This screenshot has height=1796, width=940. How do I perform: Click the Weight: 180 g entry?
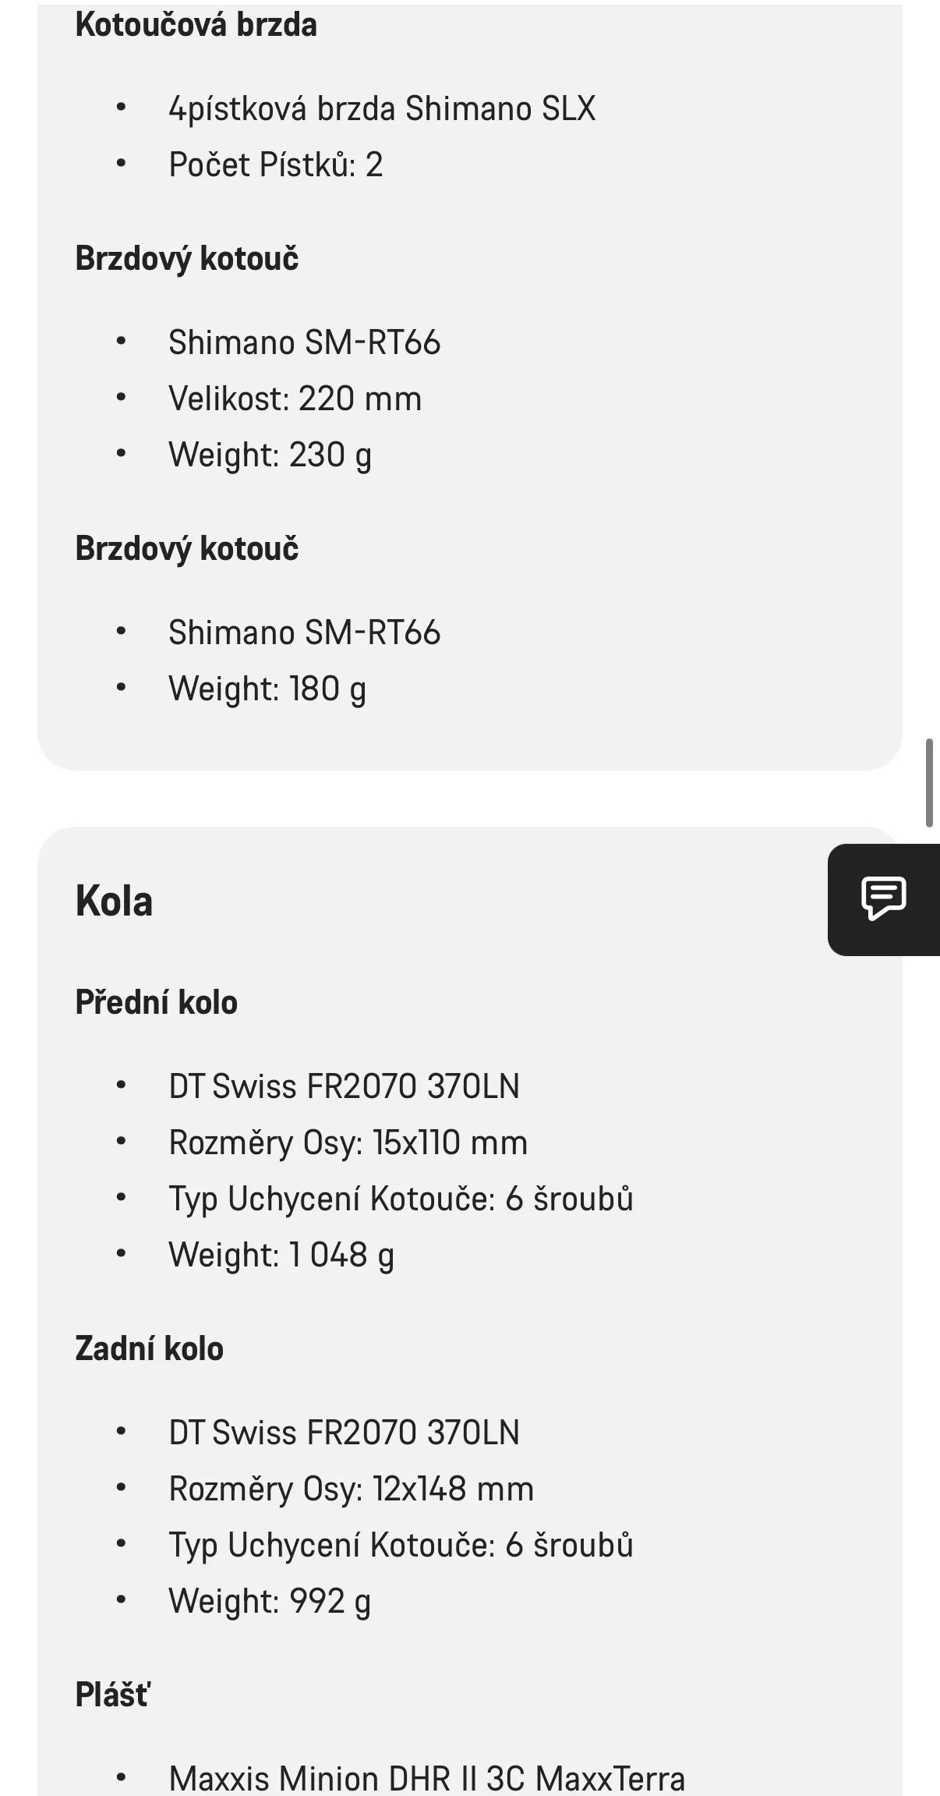pos(267,689)
